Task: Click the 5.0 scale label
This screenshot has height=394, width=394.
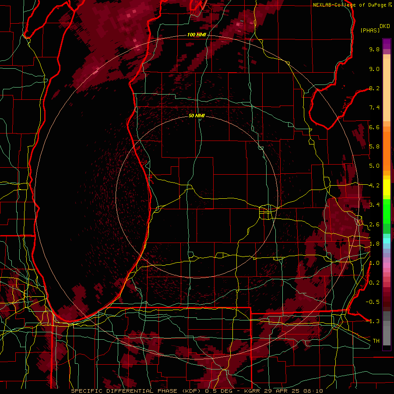Action: pos(374,166)
